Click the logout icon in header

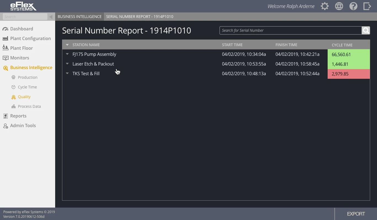click(367, 6)
